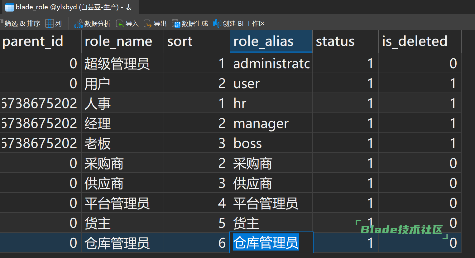Select the administrator role_alias cell
This screenshot has width=475, height=258.
(271, 64)
